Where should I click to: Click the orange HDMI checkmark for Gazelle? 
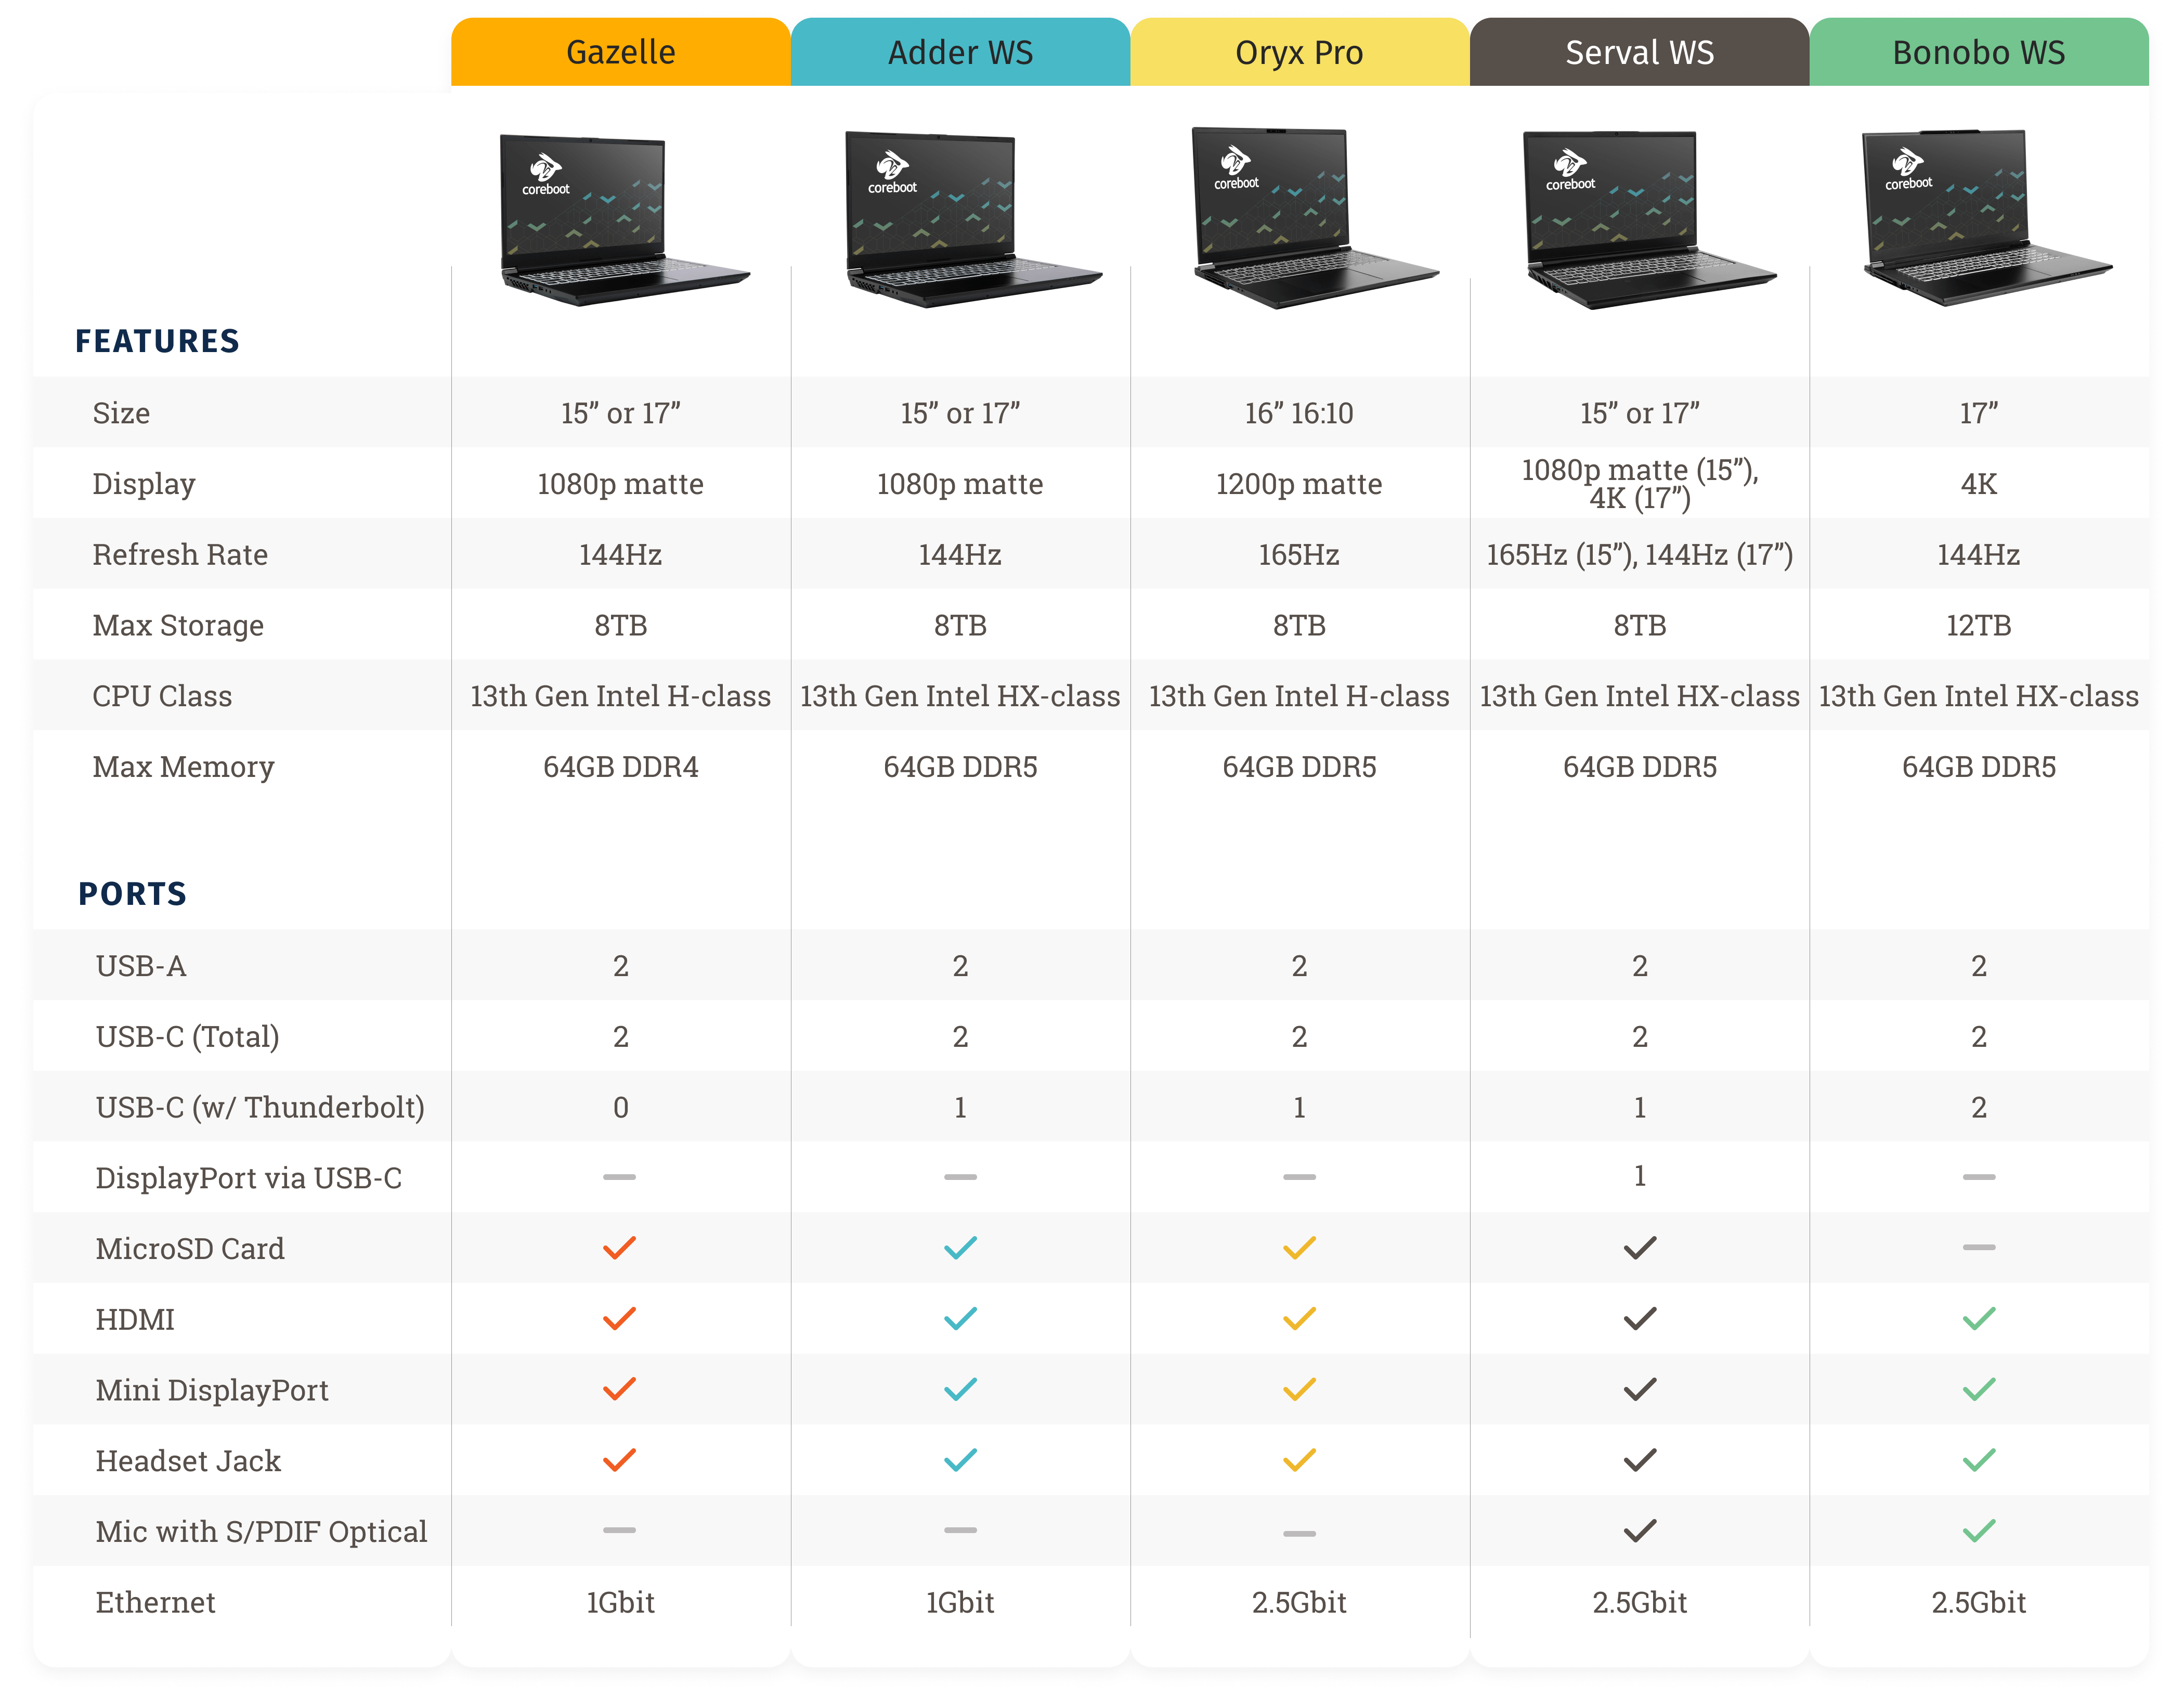[619, 1318]
